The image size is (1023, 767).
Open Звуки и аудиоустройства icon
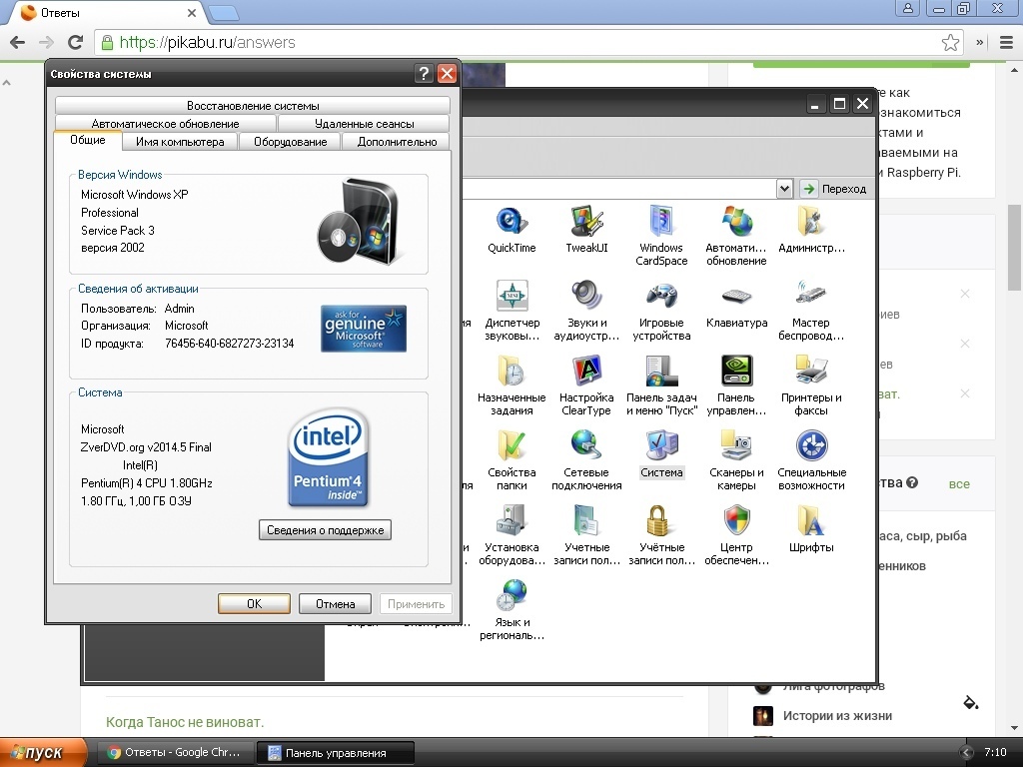click(586, 298)
